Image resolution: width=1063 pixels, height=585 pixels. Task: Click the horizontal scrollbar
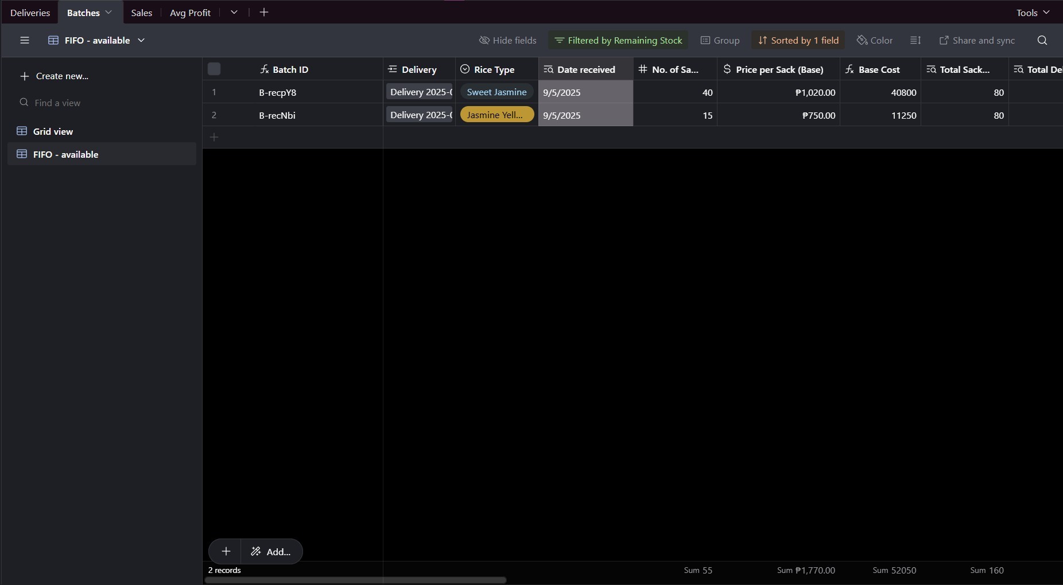355,580
